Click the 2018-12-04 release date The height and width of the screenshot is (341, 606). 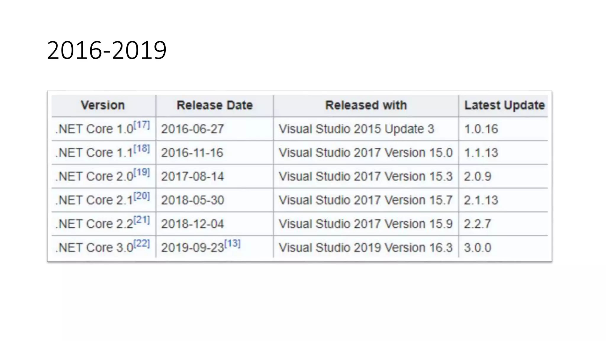pyautogui.click(x=193, y=224)
